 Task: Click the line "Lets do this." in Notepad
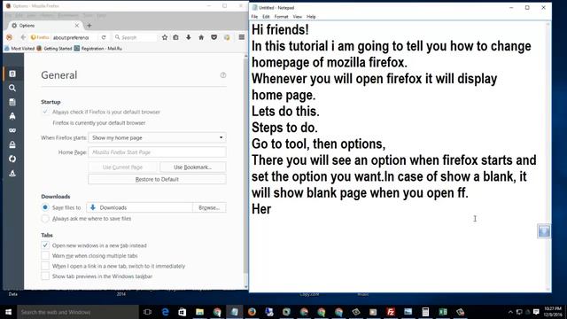coord(285,112)
